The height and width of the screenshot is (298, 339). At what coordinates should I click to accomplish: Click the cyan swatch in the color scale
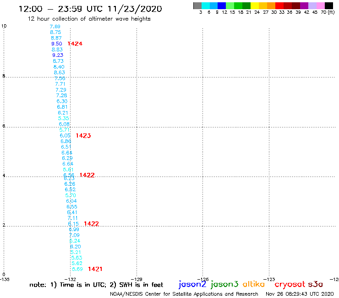(x=206, y=6)
